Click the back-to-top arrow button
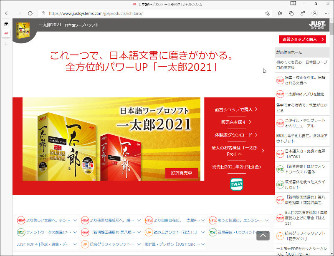This screenshot has width=334, height=256. click(263, 236)
